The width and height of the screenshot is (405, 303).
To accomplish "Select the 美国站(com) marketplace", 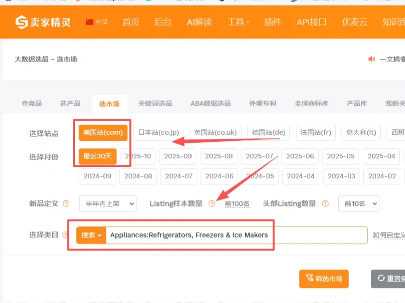I will tap(103, 133).
